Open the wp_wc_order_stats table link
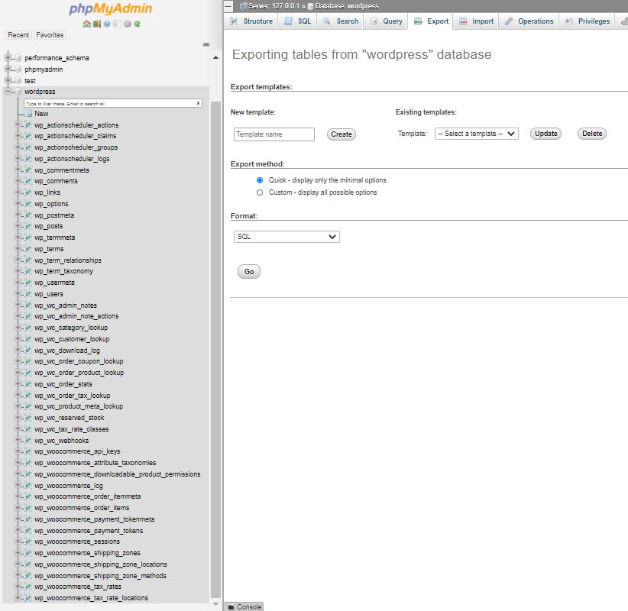The width and height of the screenshot is (628, 611). click(x=63, y=384)
